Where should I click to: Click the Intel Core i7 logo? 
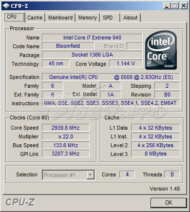click(x=161, y=50)
